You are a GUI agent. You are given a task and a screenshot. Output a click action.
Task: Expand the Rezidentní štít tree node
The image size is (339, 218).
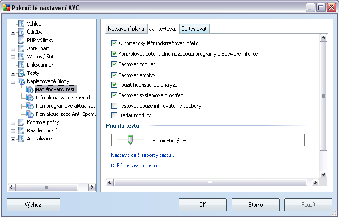[13, 131]
